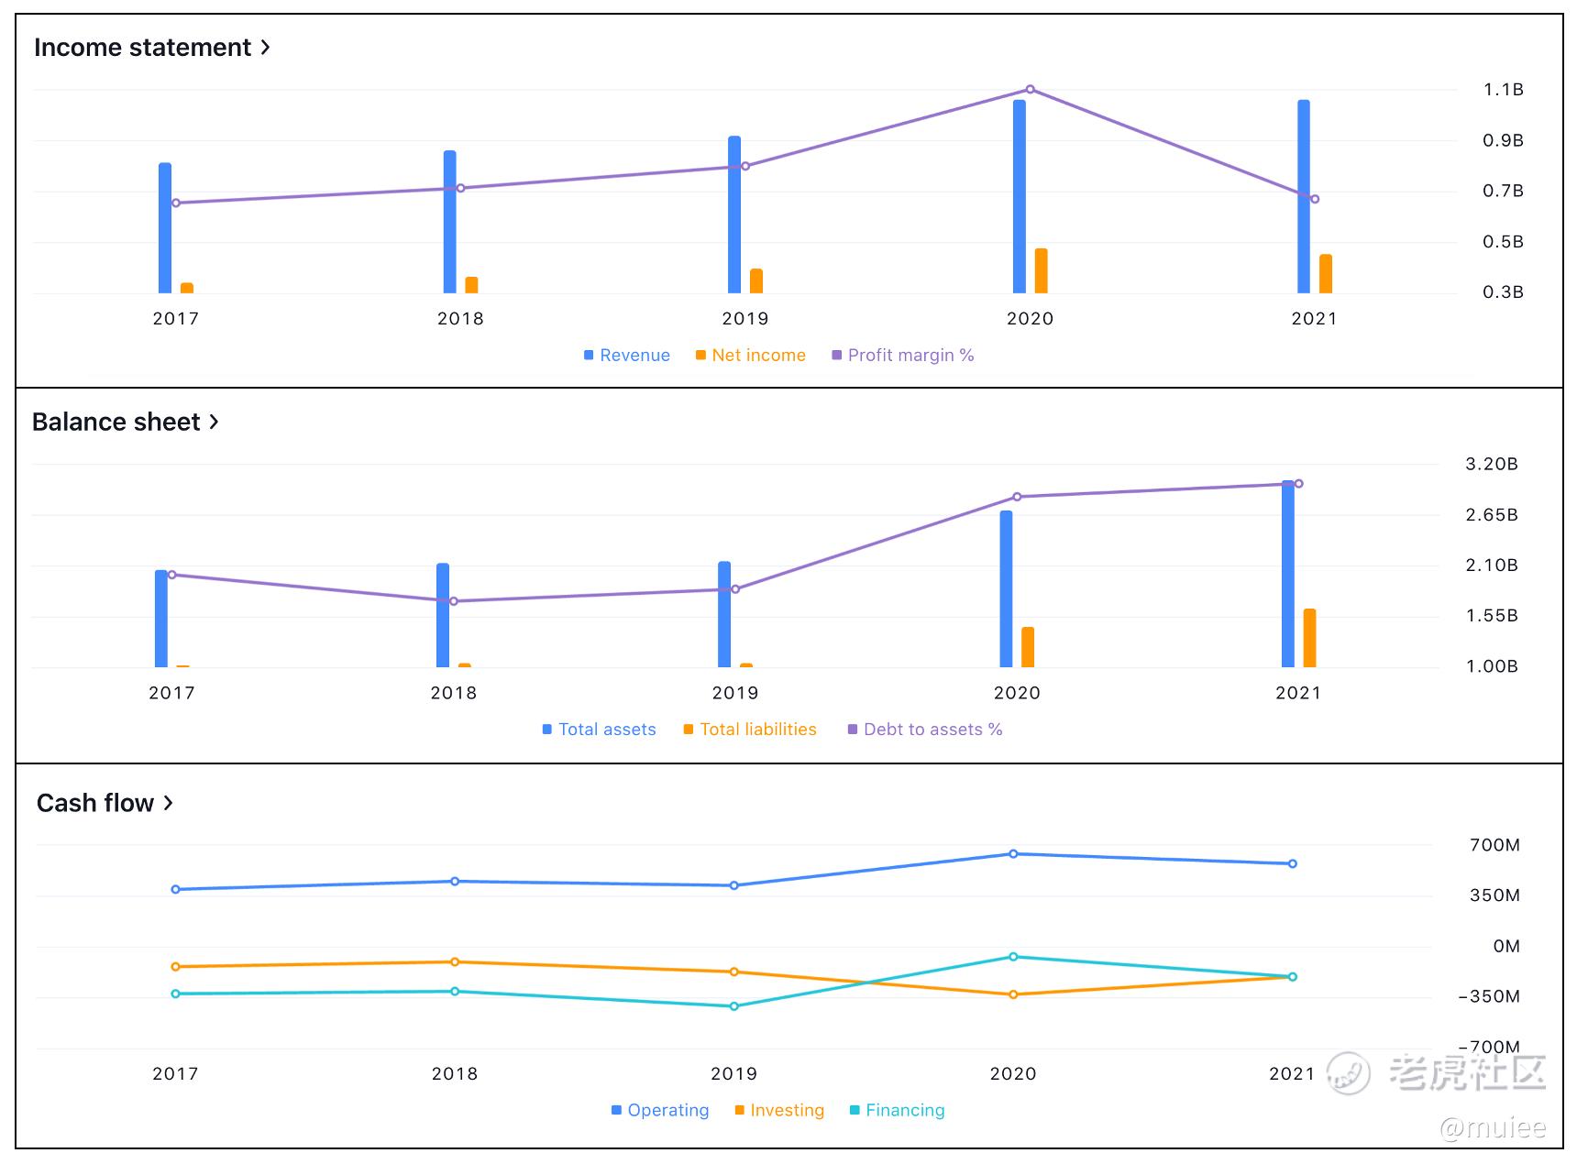The image size is (1577, 1164).
Task: Click the purple Debt to assets legend swatch
Action: (853, 730)
